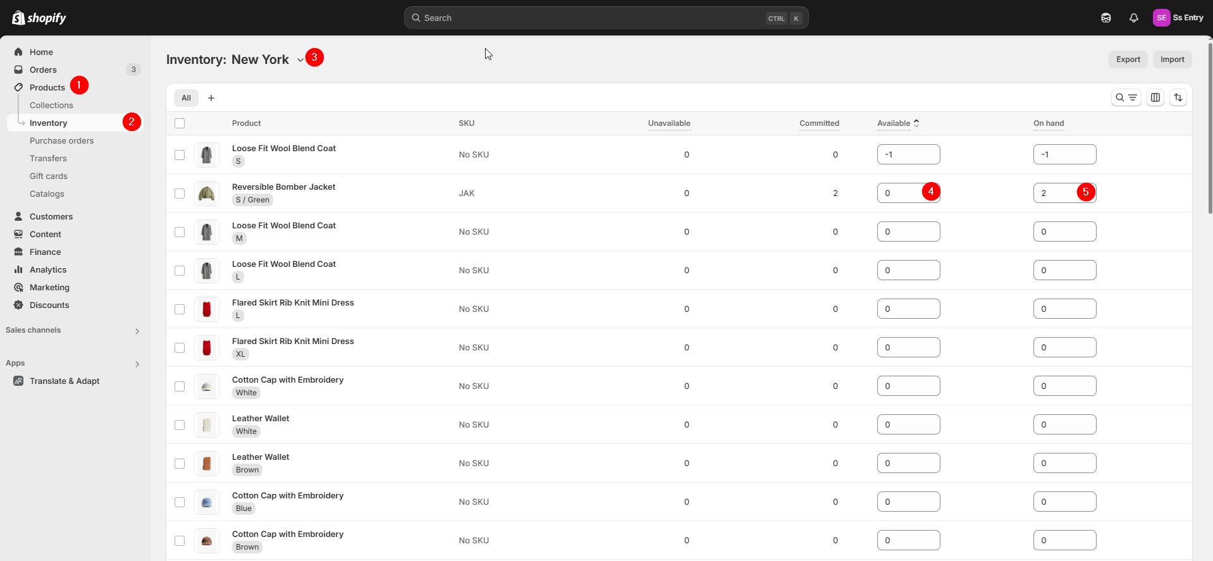Open the notifications bell

1133,18
